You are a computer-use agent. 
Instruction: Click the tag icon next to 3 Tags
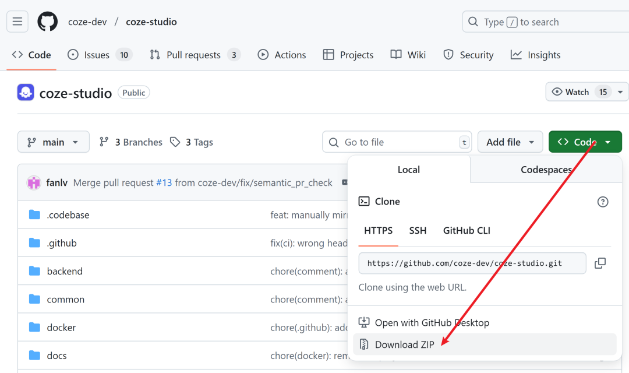[175, 142]
